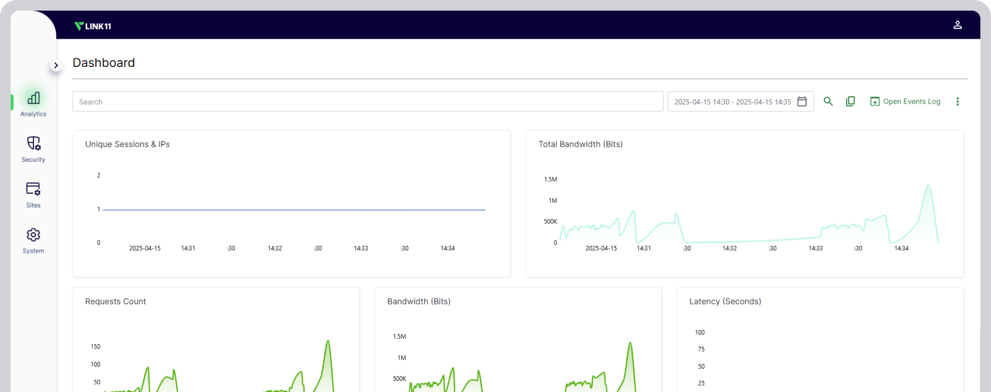Click the Requests Count chart title
Image resolution: width=991 pixels, height=392 pixels.
click(115, 301)
